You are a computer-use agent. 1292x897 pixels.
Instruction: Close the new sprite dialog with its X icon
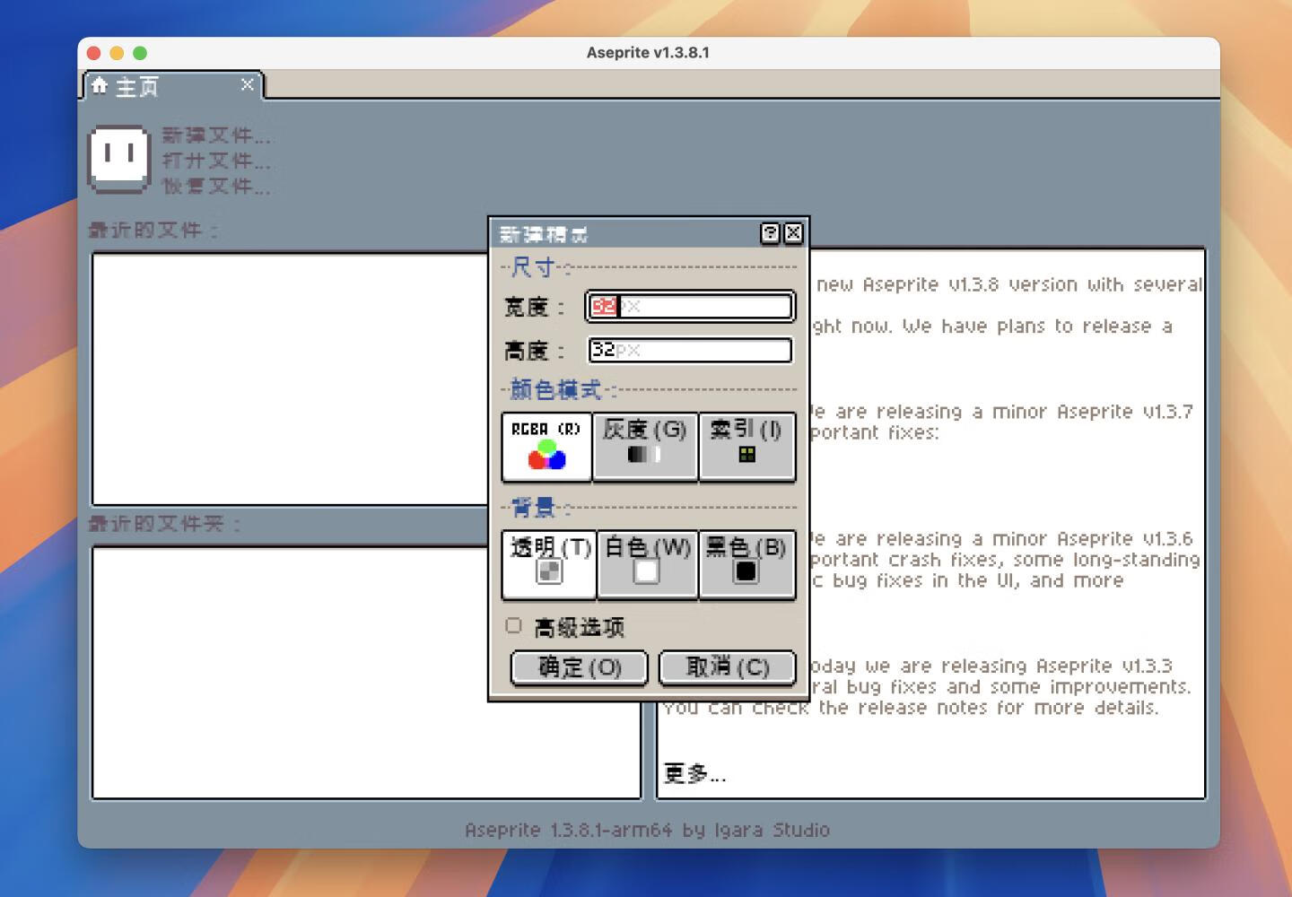pyautogui.click(x=793, y=234)
